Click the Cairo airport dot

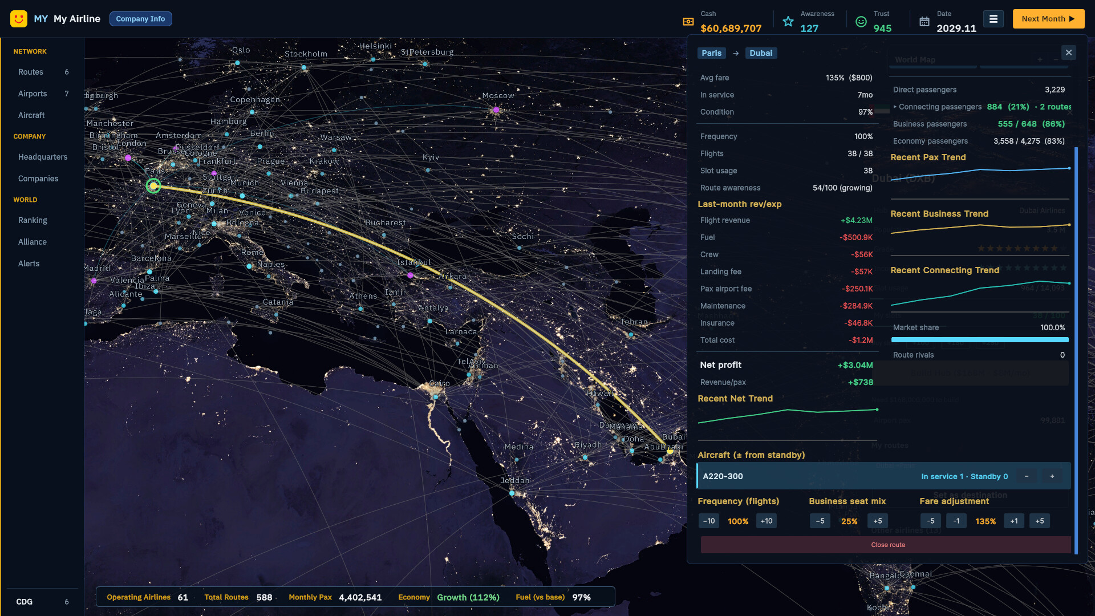(x=436, y=397)
